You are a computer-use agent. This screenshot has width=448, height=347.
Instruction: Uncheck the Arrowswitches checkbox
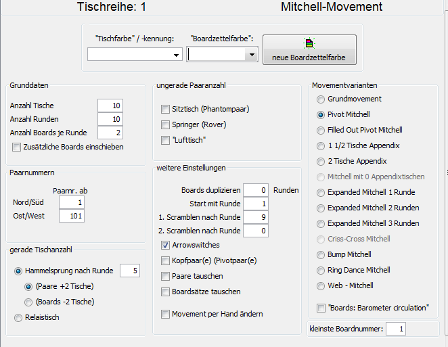pyautogui.click(x=165, y=245)
